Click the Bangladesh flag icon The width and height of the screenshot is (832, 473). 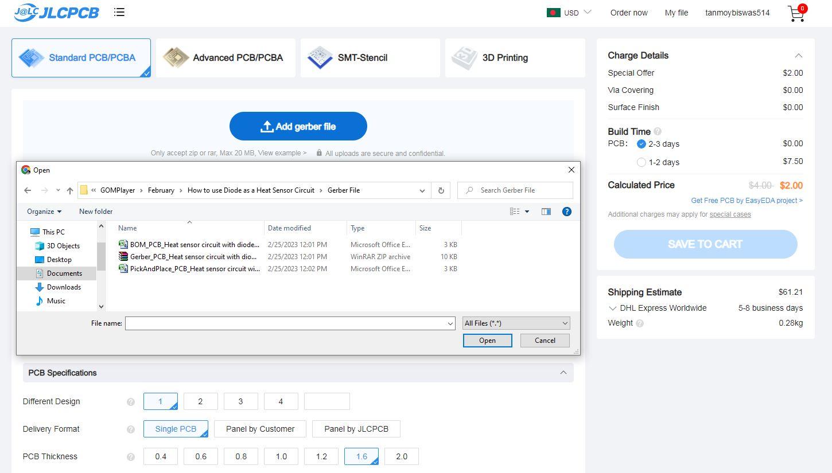pos(554,13)
